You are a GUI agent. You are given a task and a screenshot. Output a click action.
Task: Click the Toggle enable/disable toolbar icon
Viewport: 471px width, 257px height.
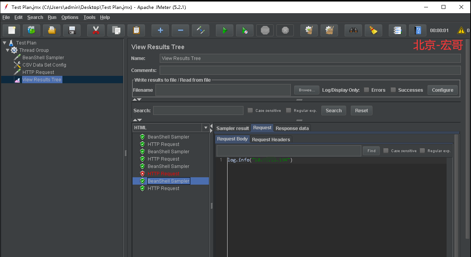[x=201, y=30]
